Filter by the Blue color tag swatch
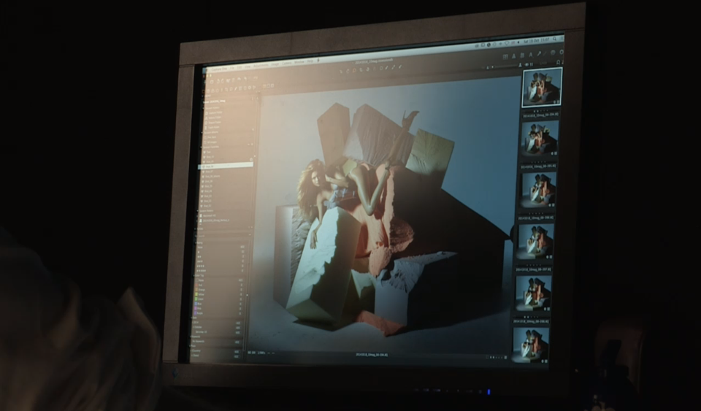This screenshot has width=701, height=411. pyautogui.click(x=196, y=304)
